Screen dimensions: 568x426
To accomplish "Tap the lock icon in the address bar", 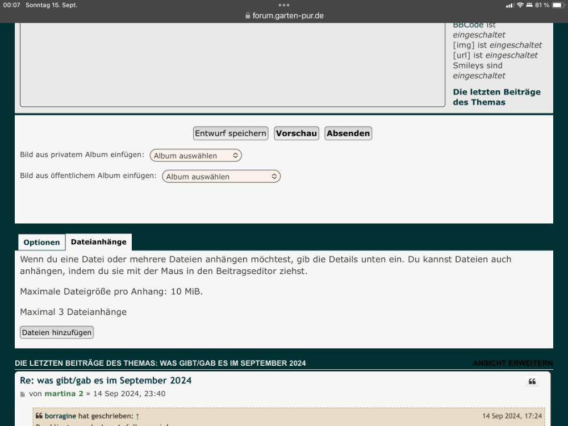I will pos(248,16).
